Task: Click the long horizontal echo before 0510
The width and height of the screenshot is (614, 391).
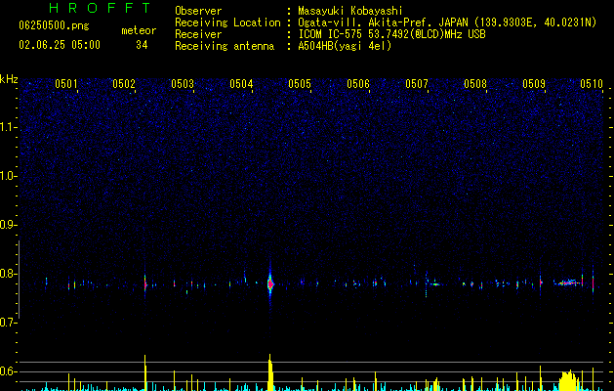Action: click(567, 282)
